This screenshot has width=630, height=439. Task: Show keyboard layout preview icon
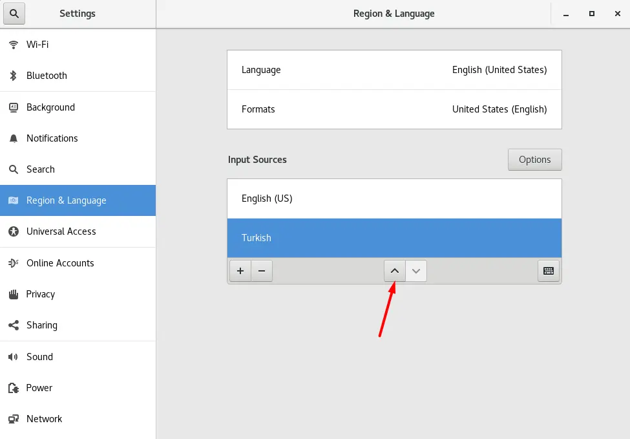tap(549, 271)
